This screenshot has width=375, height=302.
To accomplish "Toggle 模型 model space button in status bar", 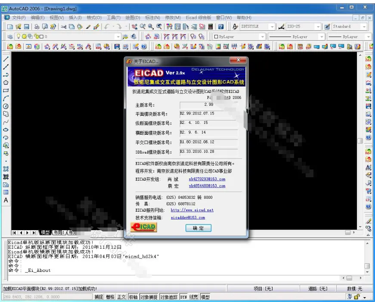I will coord(205,297).
